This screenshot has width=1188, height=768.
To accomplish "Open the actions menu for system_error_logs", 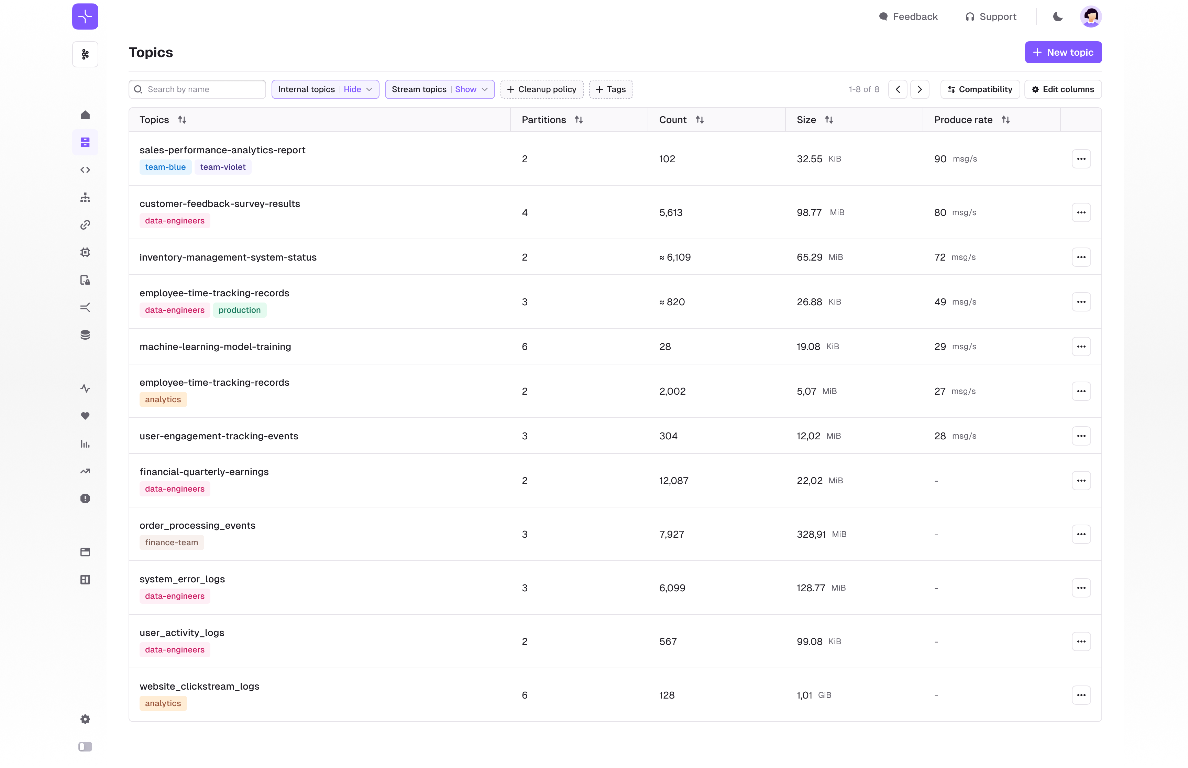I will pyautogui.click(x=1081, y=588).
